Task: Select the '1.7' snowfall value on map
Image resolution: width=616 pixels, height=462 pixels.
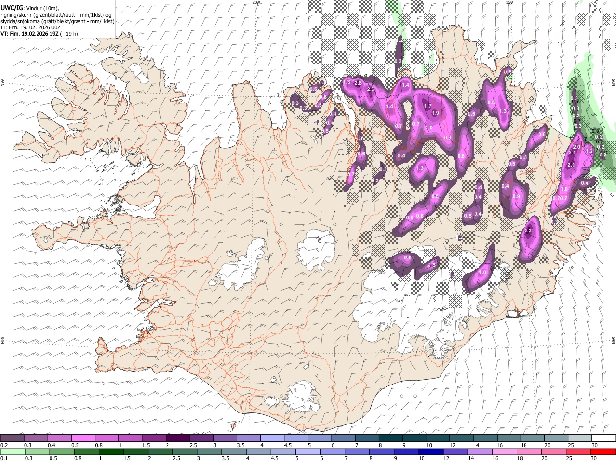Action: point(428,106)
